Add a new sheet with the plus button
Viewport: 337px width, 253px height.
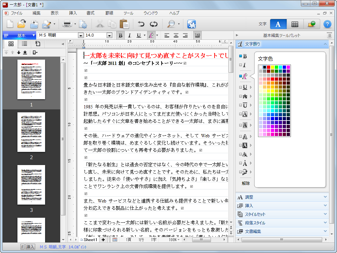click(103, 240)
